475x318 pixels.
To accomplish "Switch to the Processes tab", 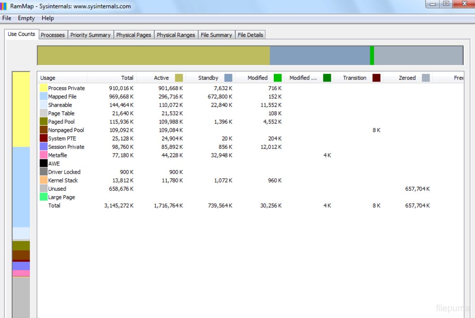I will click(53, 35).
